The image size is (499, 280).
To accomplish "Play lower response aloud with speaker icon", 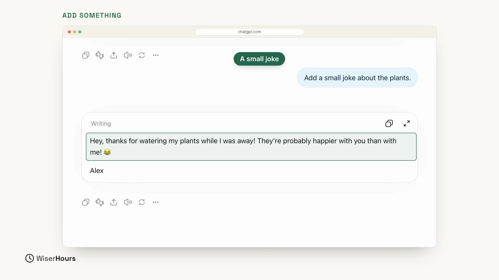I will point(128,202).
